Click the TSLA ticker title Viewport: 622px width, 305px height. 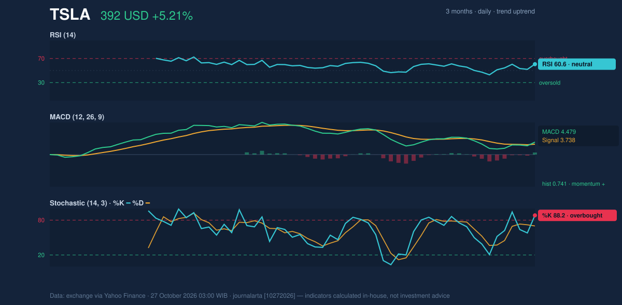click(70, 15)
